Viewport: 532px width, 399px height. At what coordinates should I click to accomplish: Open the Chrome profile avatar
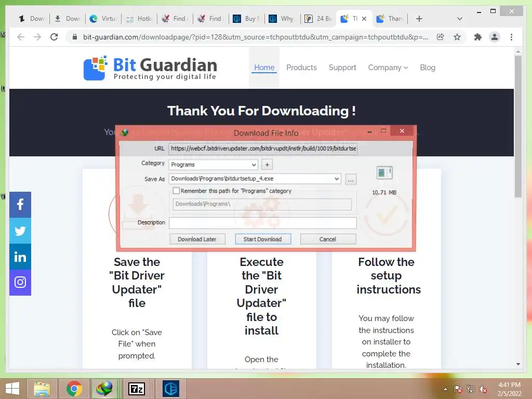495,37
